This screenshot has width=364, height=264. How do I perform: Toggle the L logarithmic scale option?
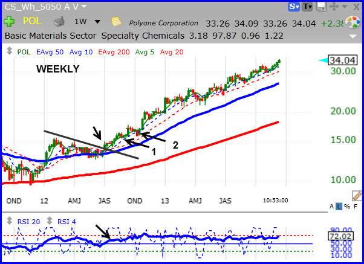339,206
